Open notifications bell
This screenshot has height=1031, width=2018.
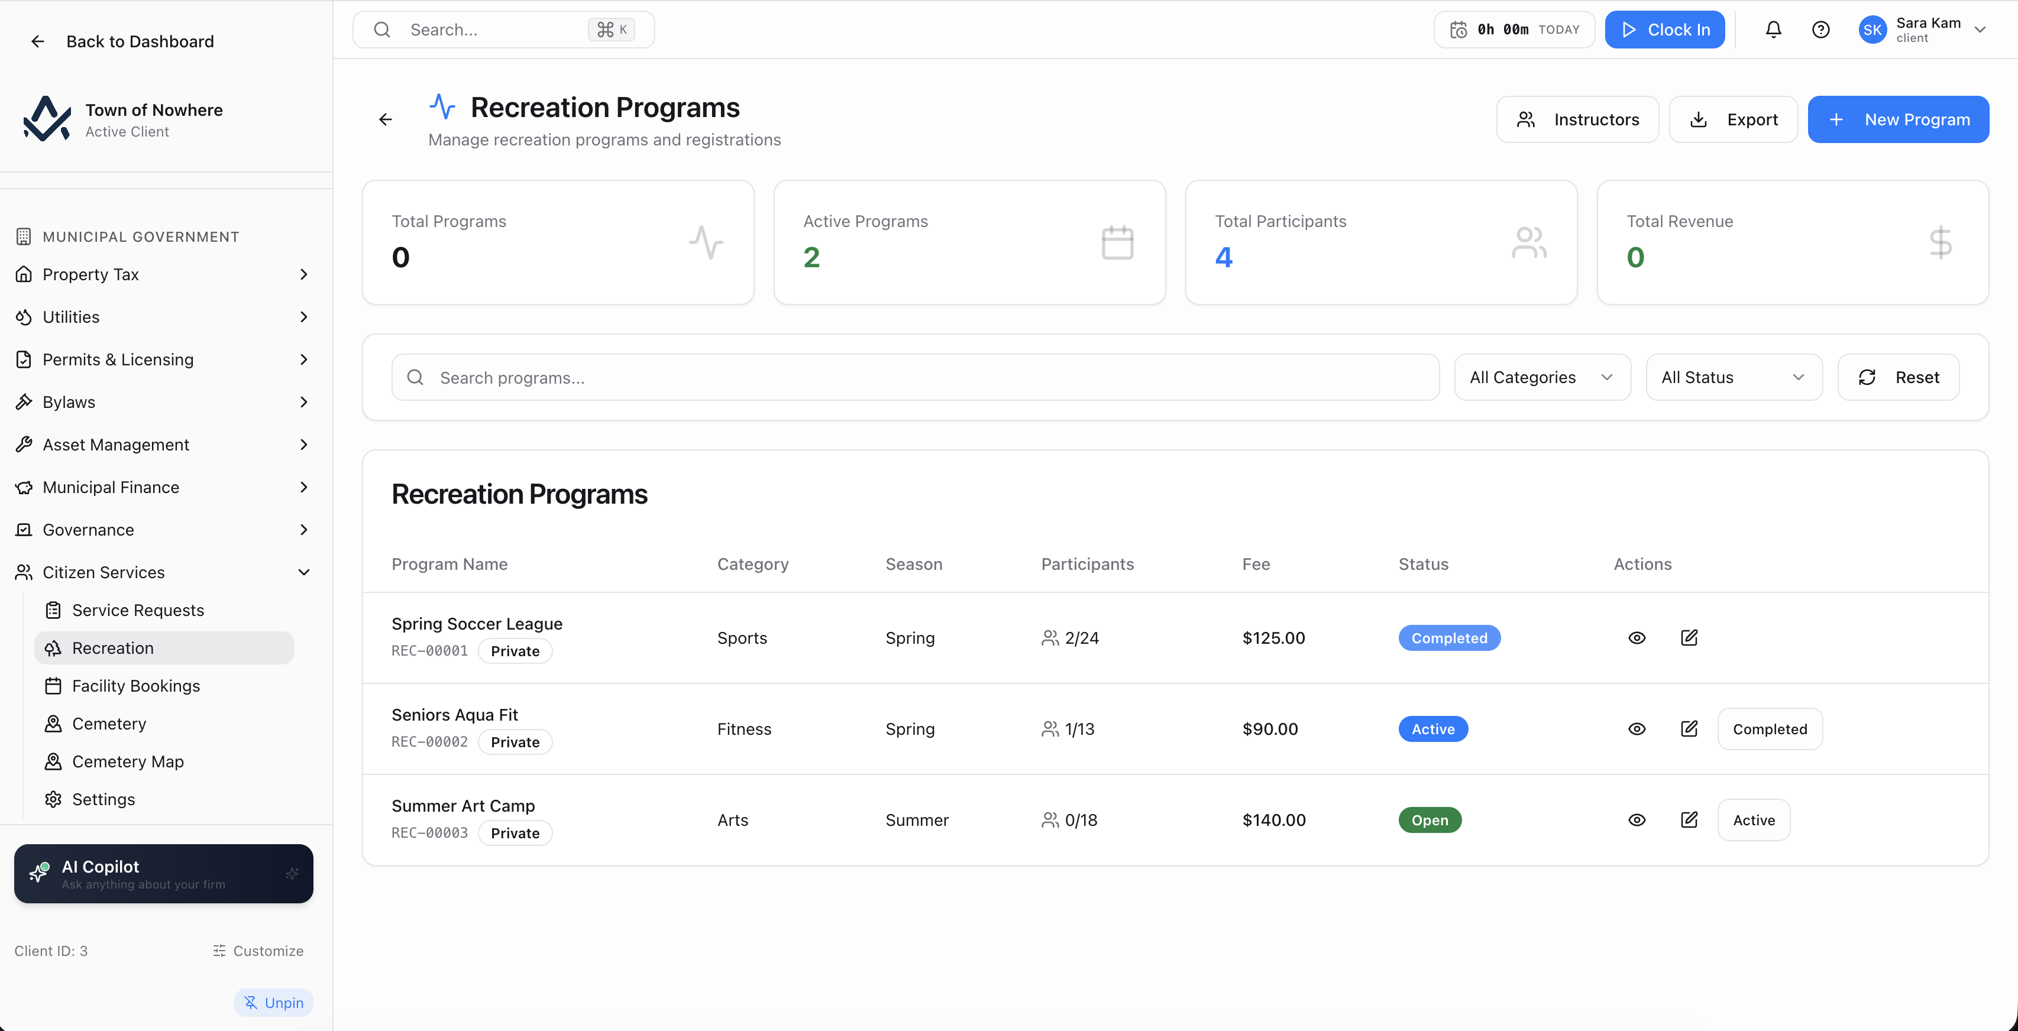point(1773,30)
